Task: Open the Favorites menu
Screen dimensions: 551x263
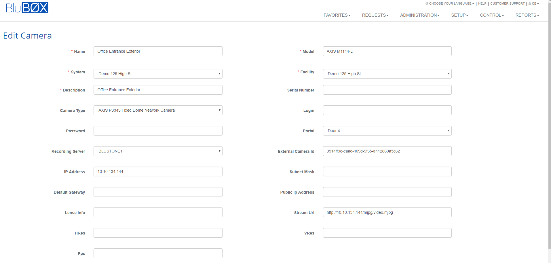Action: [337, 15]
